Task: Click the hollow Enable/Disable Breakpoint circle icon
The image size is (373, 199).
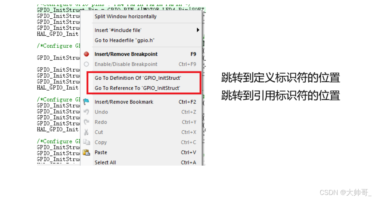Action: point(87,64)
